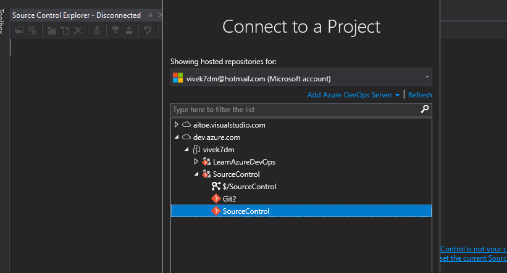Click the red X Delete toolbar icon
Screen dimensions: 507x273
(x=78, y=30)
